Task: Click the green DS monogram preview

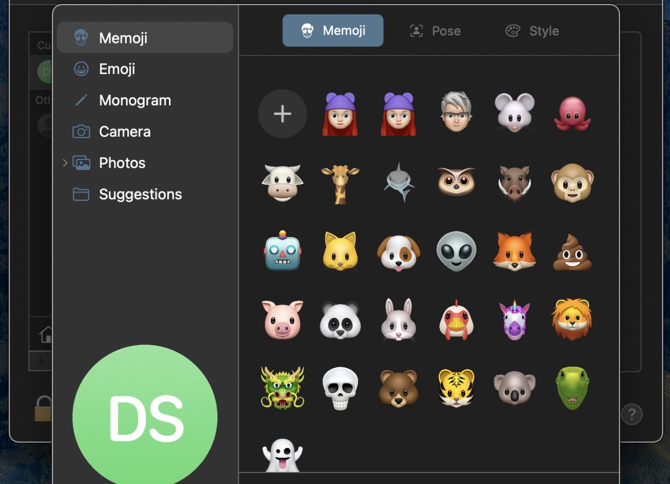Action: click(145, 417)
